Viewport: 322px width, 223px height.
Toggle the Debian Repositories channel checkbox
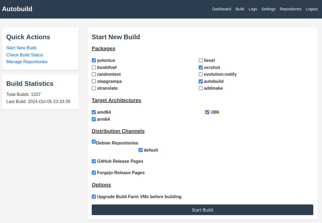click(x=94, y=142)
